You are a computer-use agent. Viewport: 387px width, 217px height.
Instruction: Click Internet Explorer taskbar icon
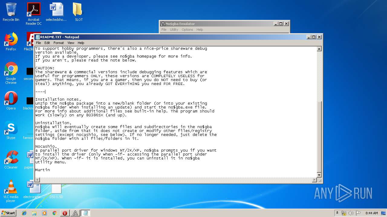[24, 213]
